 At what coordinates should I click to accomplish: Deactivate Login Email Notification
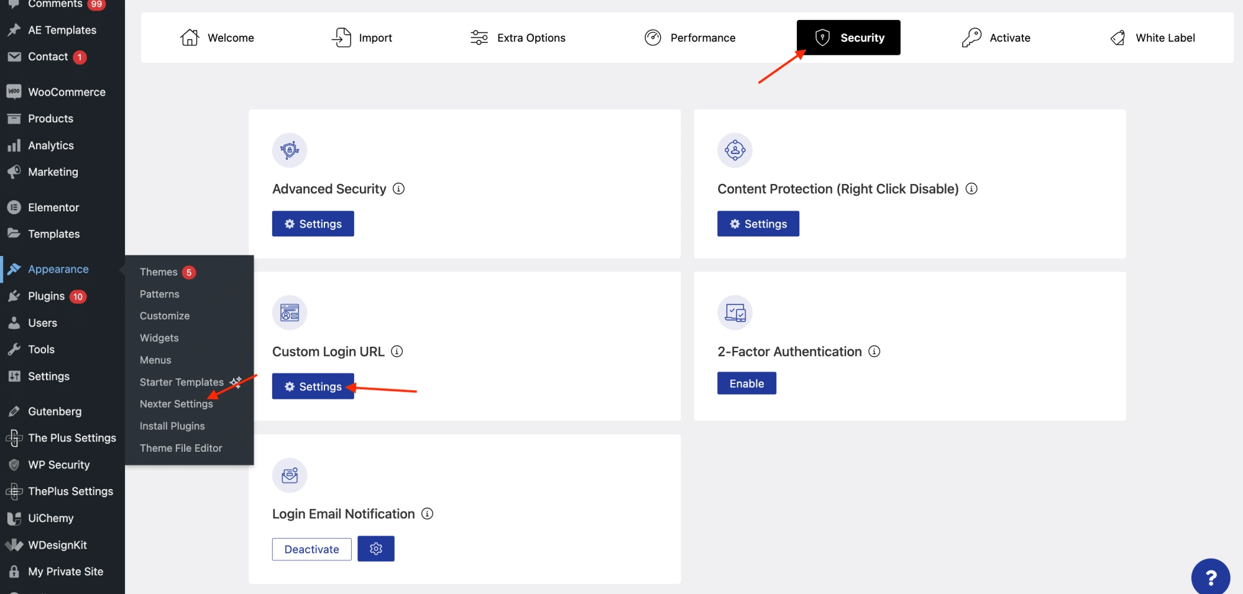tap(311, 549)
